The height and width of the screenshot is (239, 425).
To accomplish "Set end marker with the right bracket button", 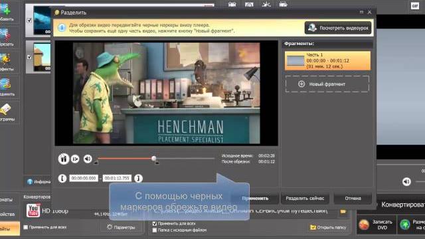I will [138, 179].
